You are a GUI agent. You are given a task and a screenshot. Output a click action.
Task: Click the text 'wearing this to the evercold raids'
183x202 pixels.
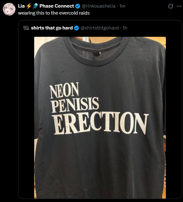coord(54,13)
